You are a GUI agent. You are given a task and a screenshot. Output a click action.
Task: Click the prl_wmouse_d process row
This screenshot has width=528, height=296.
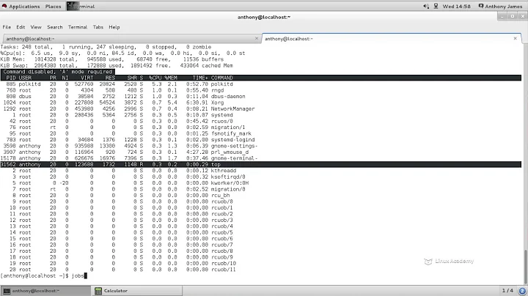[260, 152]
